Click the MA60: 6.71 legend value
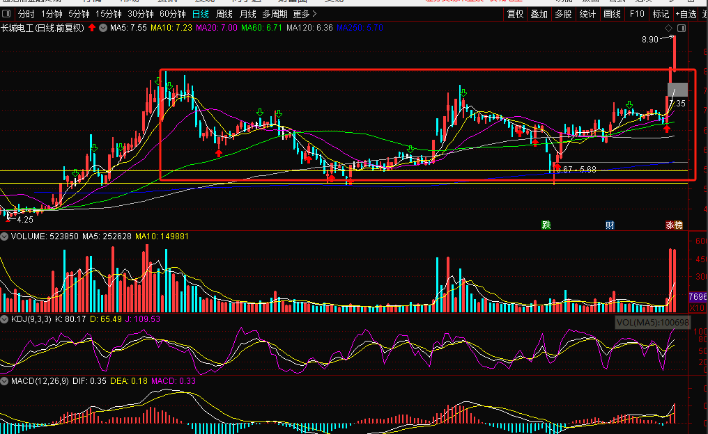 [x=261, y=28]
